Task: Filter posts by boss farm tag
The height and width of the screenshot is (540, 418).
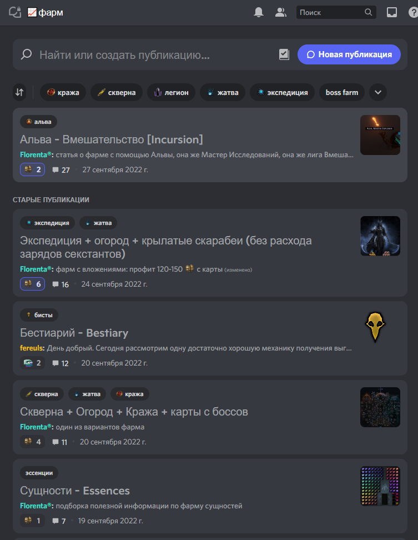Action: (x=341, y=92)
